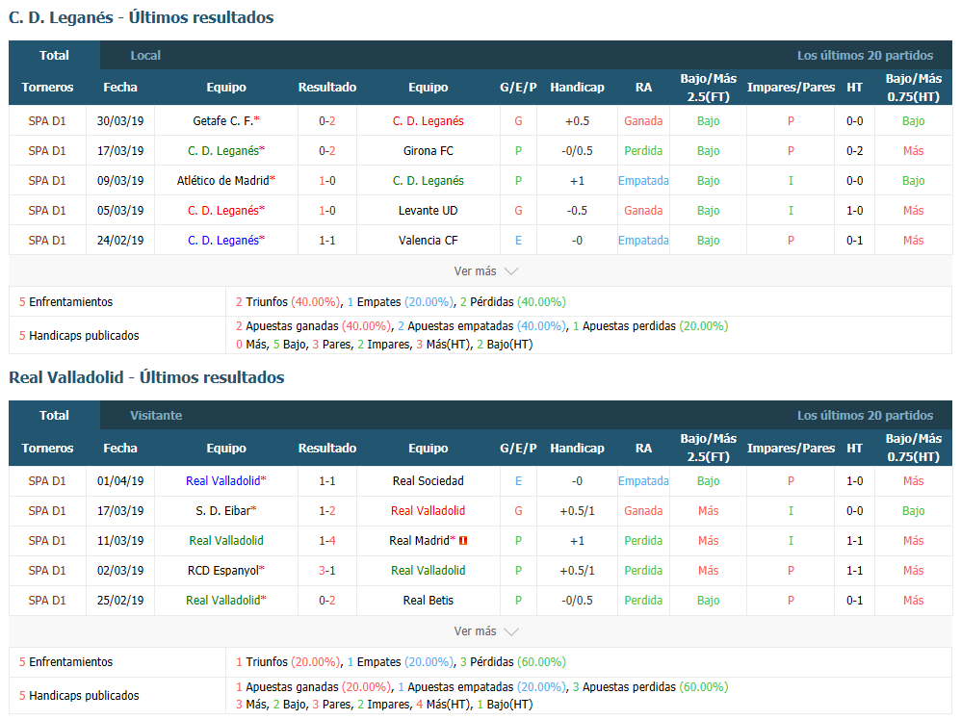Click the 1-2 result of Eibar match
Viewport: 961px width, 720px height.
327,511
